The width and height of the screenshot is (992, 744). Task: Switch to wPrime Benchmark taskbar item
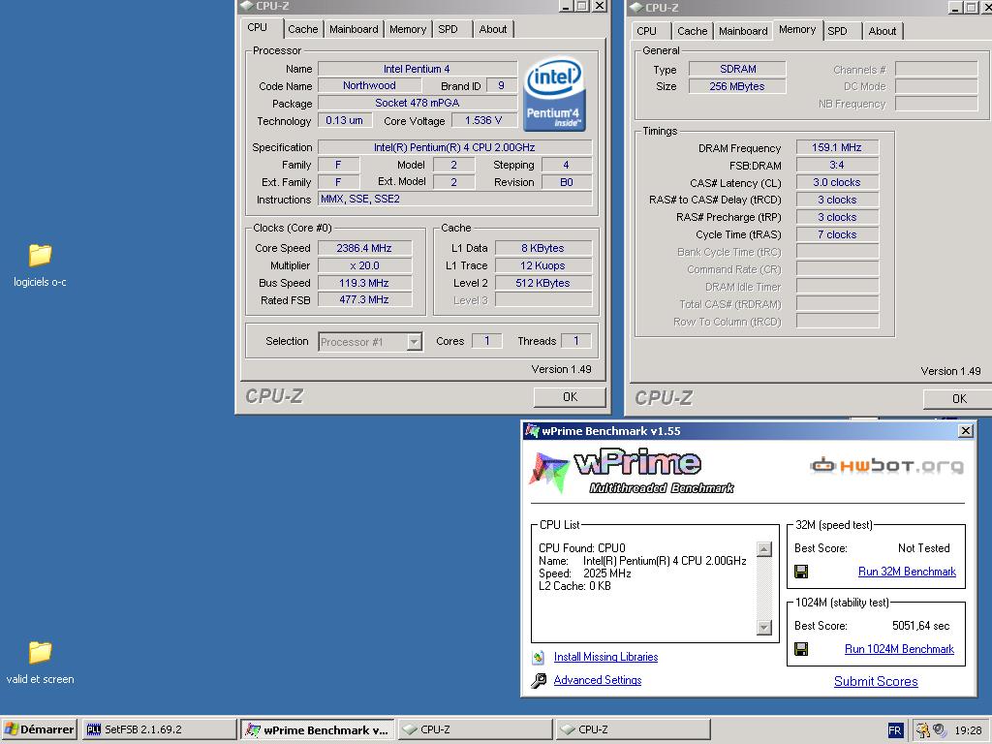coord(318,729)
